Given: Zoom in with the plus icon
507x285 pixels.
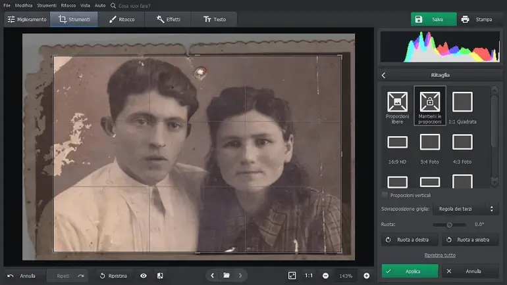Looking at the screenshot, I should pos(366,276).
